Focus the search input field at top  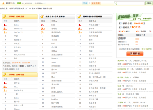pyautogui.click(x=128, y=3)
